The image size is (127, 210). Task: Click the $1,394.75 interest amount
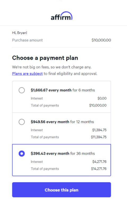(x=99, y=130)
